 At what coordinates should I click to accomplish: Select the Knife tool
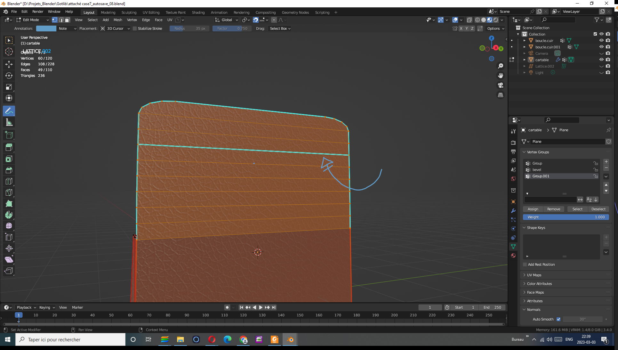(x=9, y=192)
